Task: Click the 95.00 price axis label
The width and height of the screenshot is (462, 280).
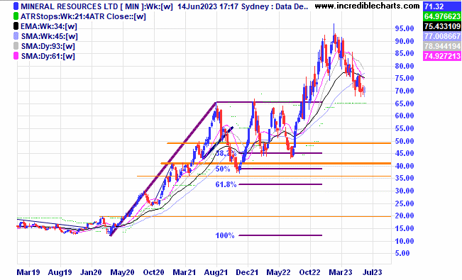Action: pos(405,29)
